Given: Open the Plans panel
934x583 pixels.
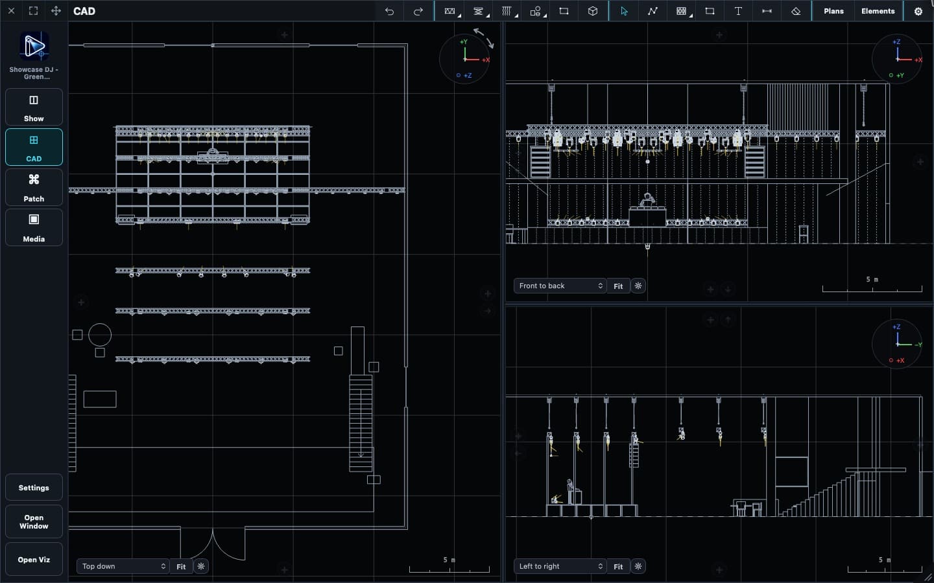Looking at the screenshot, I should click(x=833, y=11).
